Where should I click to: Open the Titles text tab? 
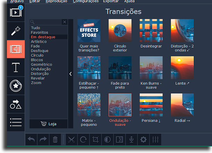[16, 67]
